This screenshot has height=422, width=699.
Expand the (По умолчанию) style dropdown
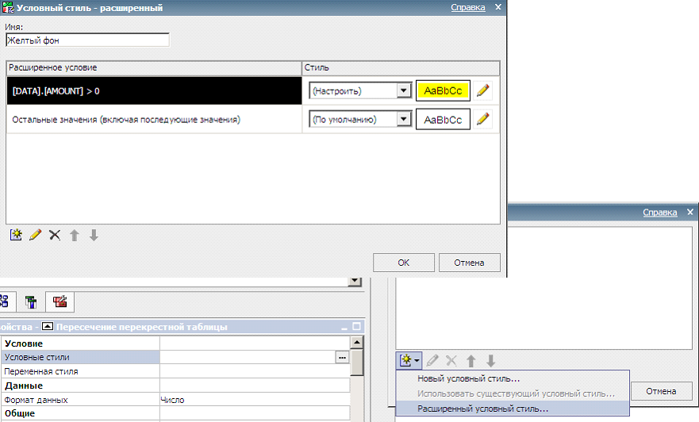point(404,120)
